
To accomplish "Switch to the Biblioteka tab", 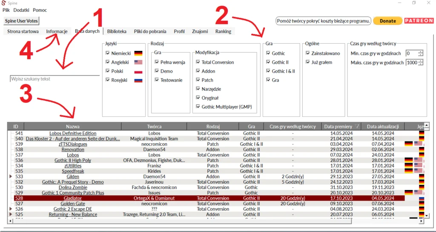I will (117, 31).
